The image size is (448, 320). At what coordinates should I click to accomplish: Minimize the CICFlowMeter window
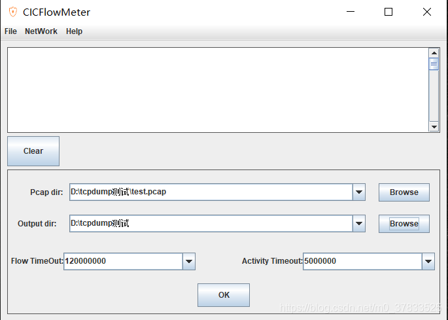pyautogui.click(x=351, y=12)
